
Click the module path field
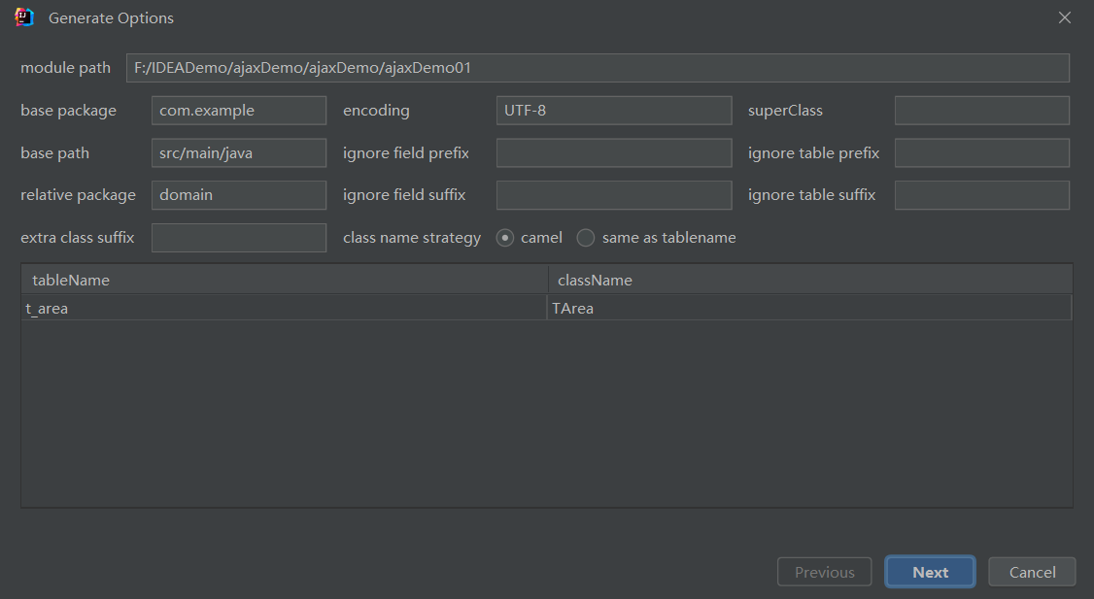pyautogui.click(x=598, y=68)
